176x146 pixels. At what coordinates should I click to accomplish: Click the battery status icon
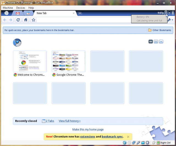[x=166, y=13]
